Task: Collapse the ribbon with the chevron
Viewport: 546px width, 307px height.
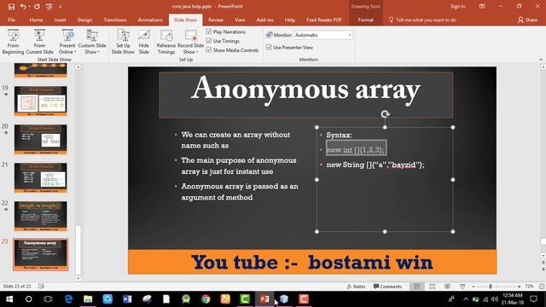Action: (x=541, y=60)
